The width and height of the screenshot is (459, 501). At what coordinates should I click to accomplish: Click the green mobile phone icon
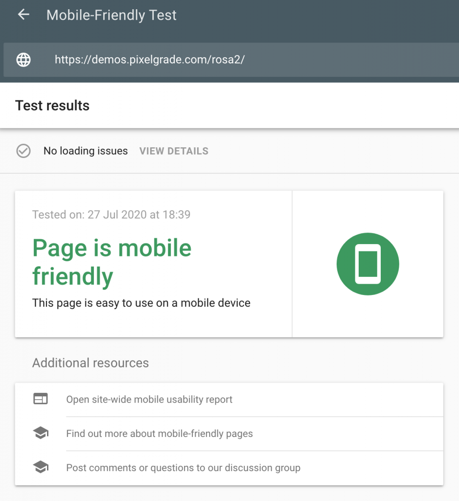(x=367, y=264)
